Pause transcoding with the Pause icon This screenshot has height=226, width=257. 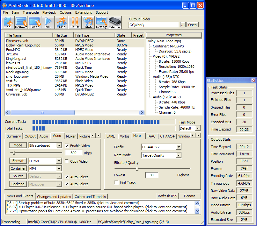point(75,23)
